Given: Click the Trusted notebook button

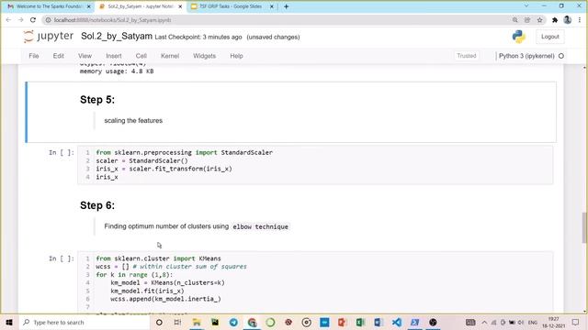Looking at the screenshot, I should (466, 56).
